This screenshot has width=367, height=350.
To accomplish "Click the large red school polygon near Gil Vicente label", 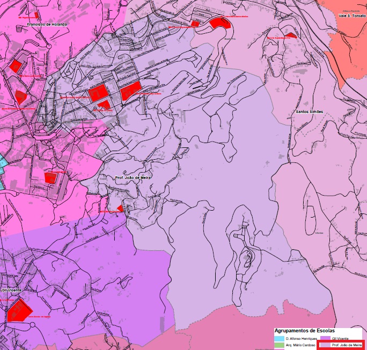I will point(19,310).
